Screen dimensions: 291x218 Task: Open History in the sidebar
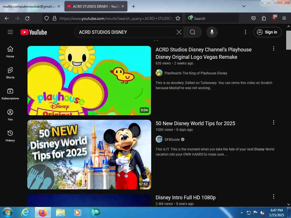(10, 136)
